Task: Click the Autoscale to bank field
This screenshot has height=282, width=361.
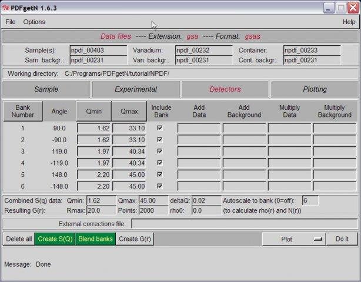Action: click(310, 200)
